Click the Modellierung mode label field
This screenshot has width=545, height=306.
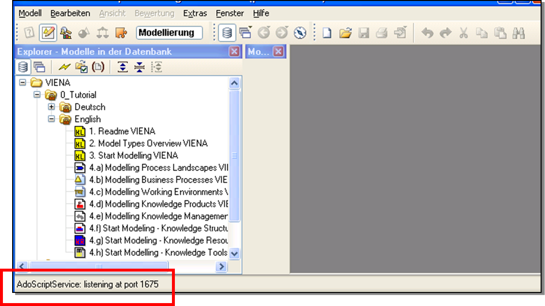click(x=169, y=33)
